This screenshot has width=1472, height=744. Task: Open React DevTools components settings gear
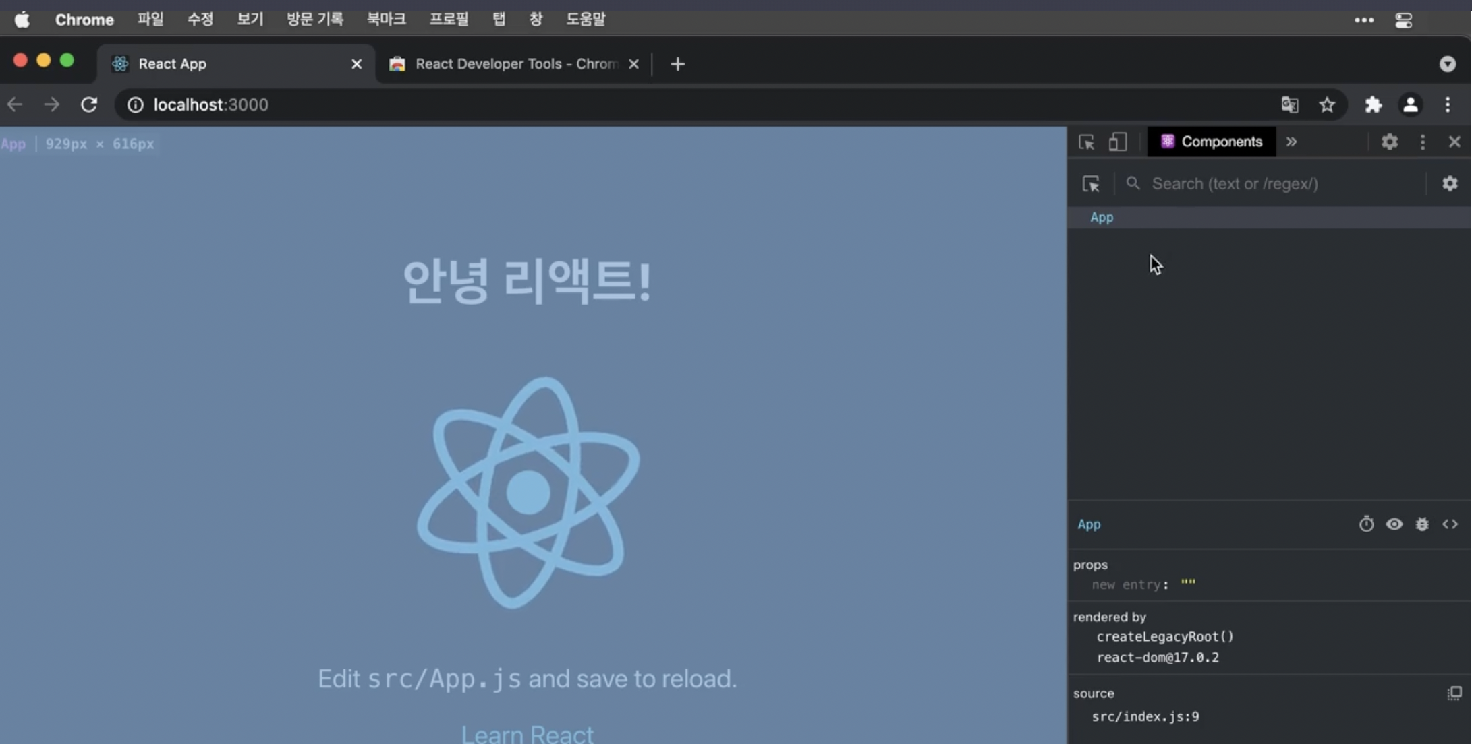click(x=1450, y=183)
